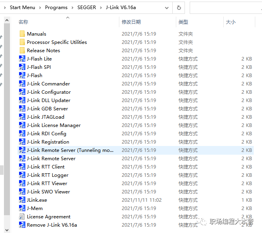262x233 pixels.
Task: Click the J-Mem shortcut icon
Action: click(22, 208)
